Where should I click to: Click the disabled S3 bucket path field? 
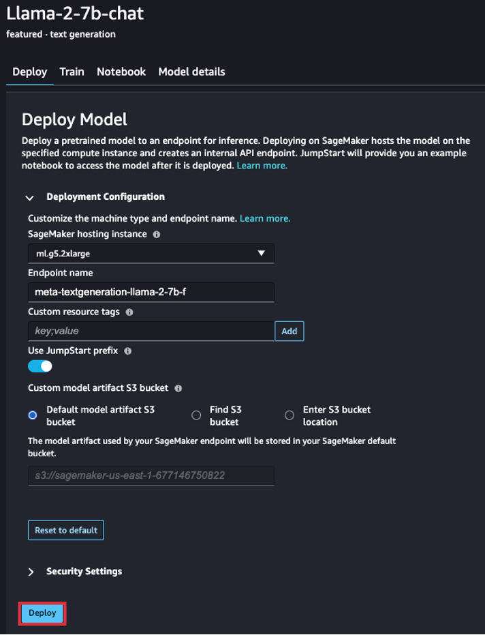pos(151,475)
